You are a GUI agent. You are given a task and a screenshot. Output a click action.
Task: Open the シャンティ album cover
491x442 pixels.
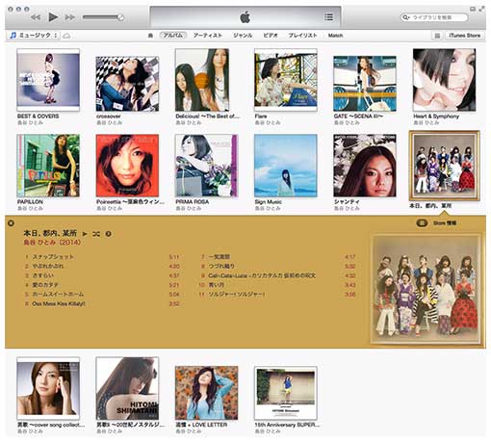pyautogui.click(x=365, y=166)
